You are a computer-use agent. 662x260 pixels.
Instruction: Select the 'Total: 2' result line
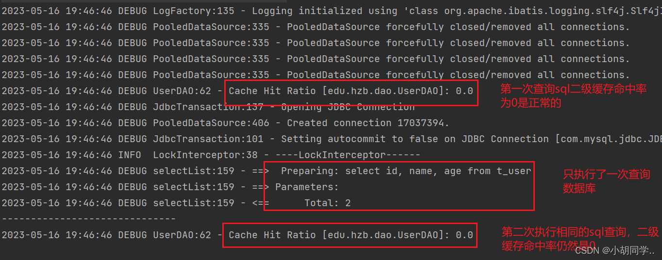[176, 203]
